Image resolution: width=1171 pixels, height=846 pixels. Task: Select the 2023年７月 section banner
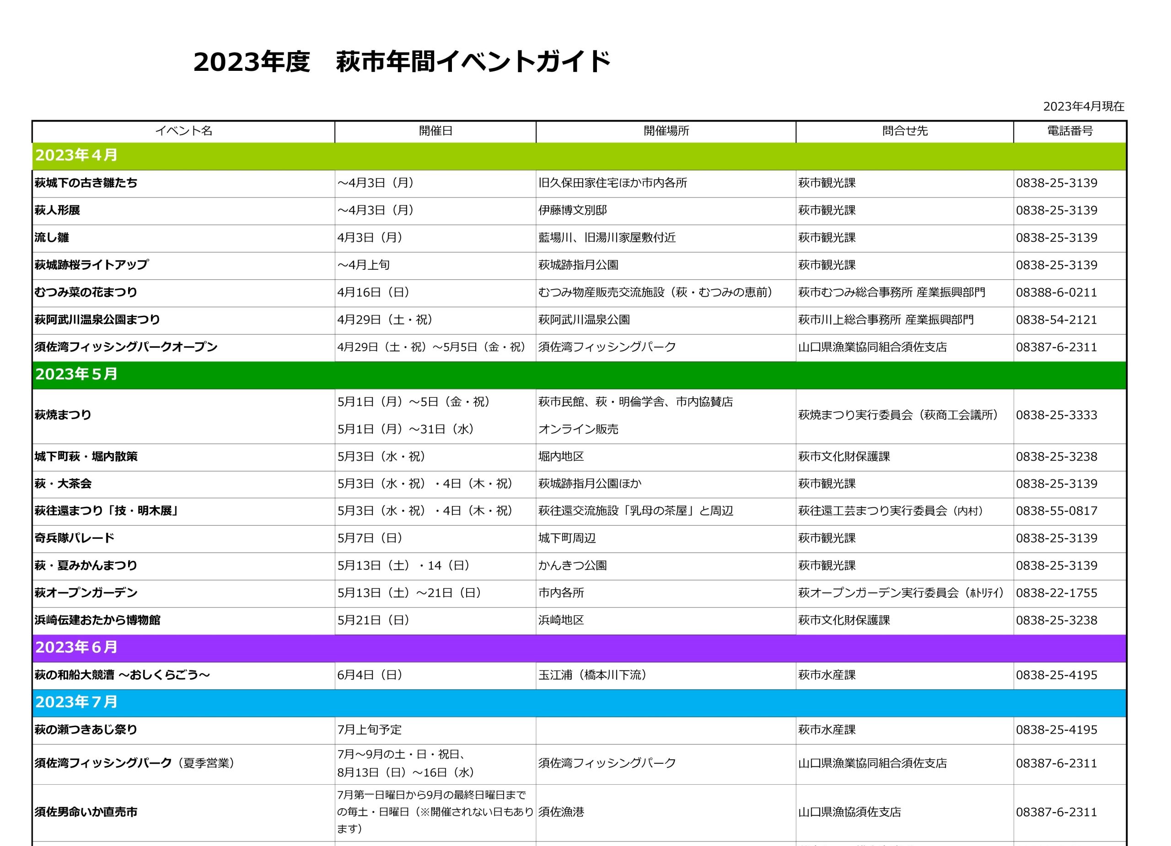[x=579, y=702]
